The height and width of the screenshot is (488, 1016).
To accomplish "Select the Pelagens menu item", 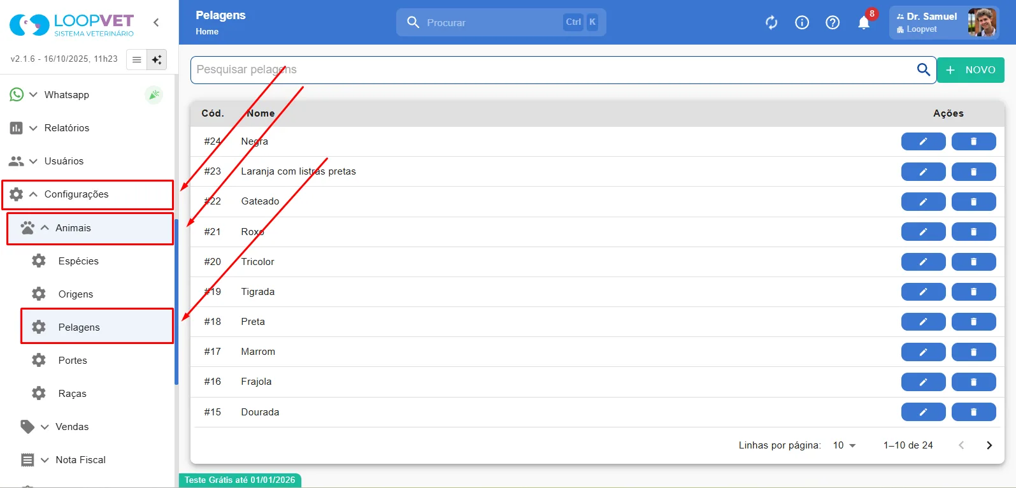I will pyautogui.click(x=97, y=327).
